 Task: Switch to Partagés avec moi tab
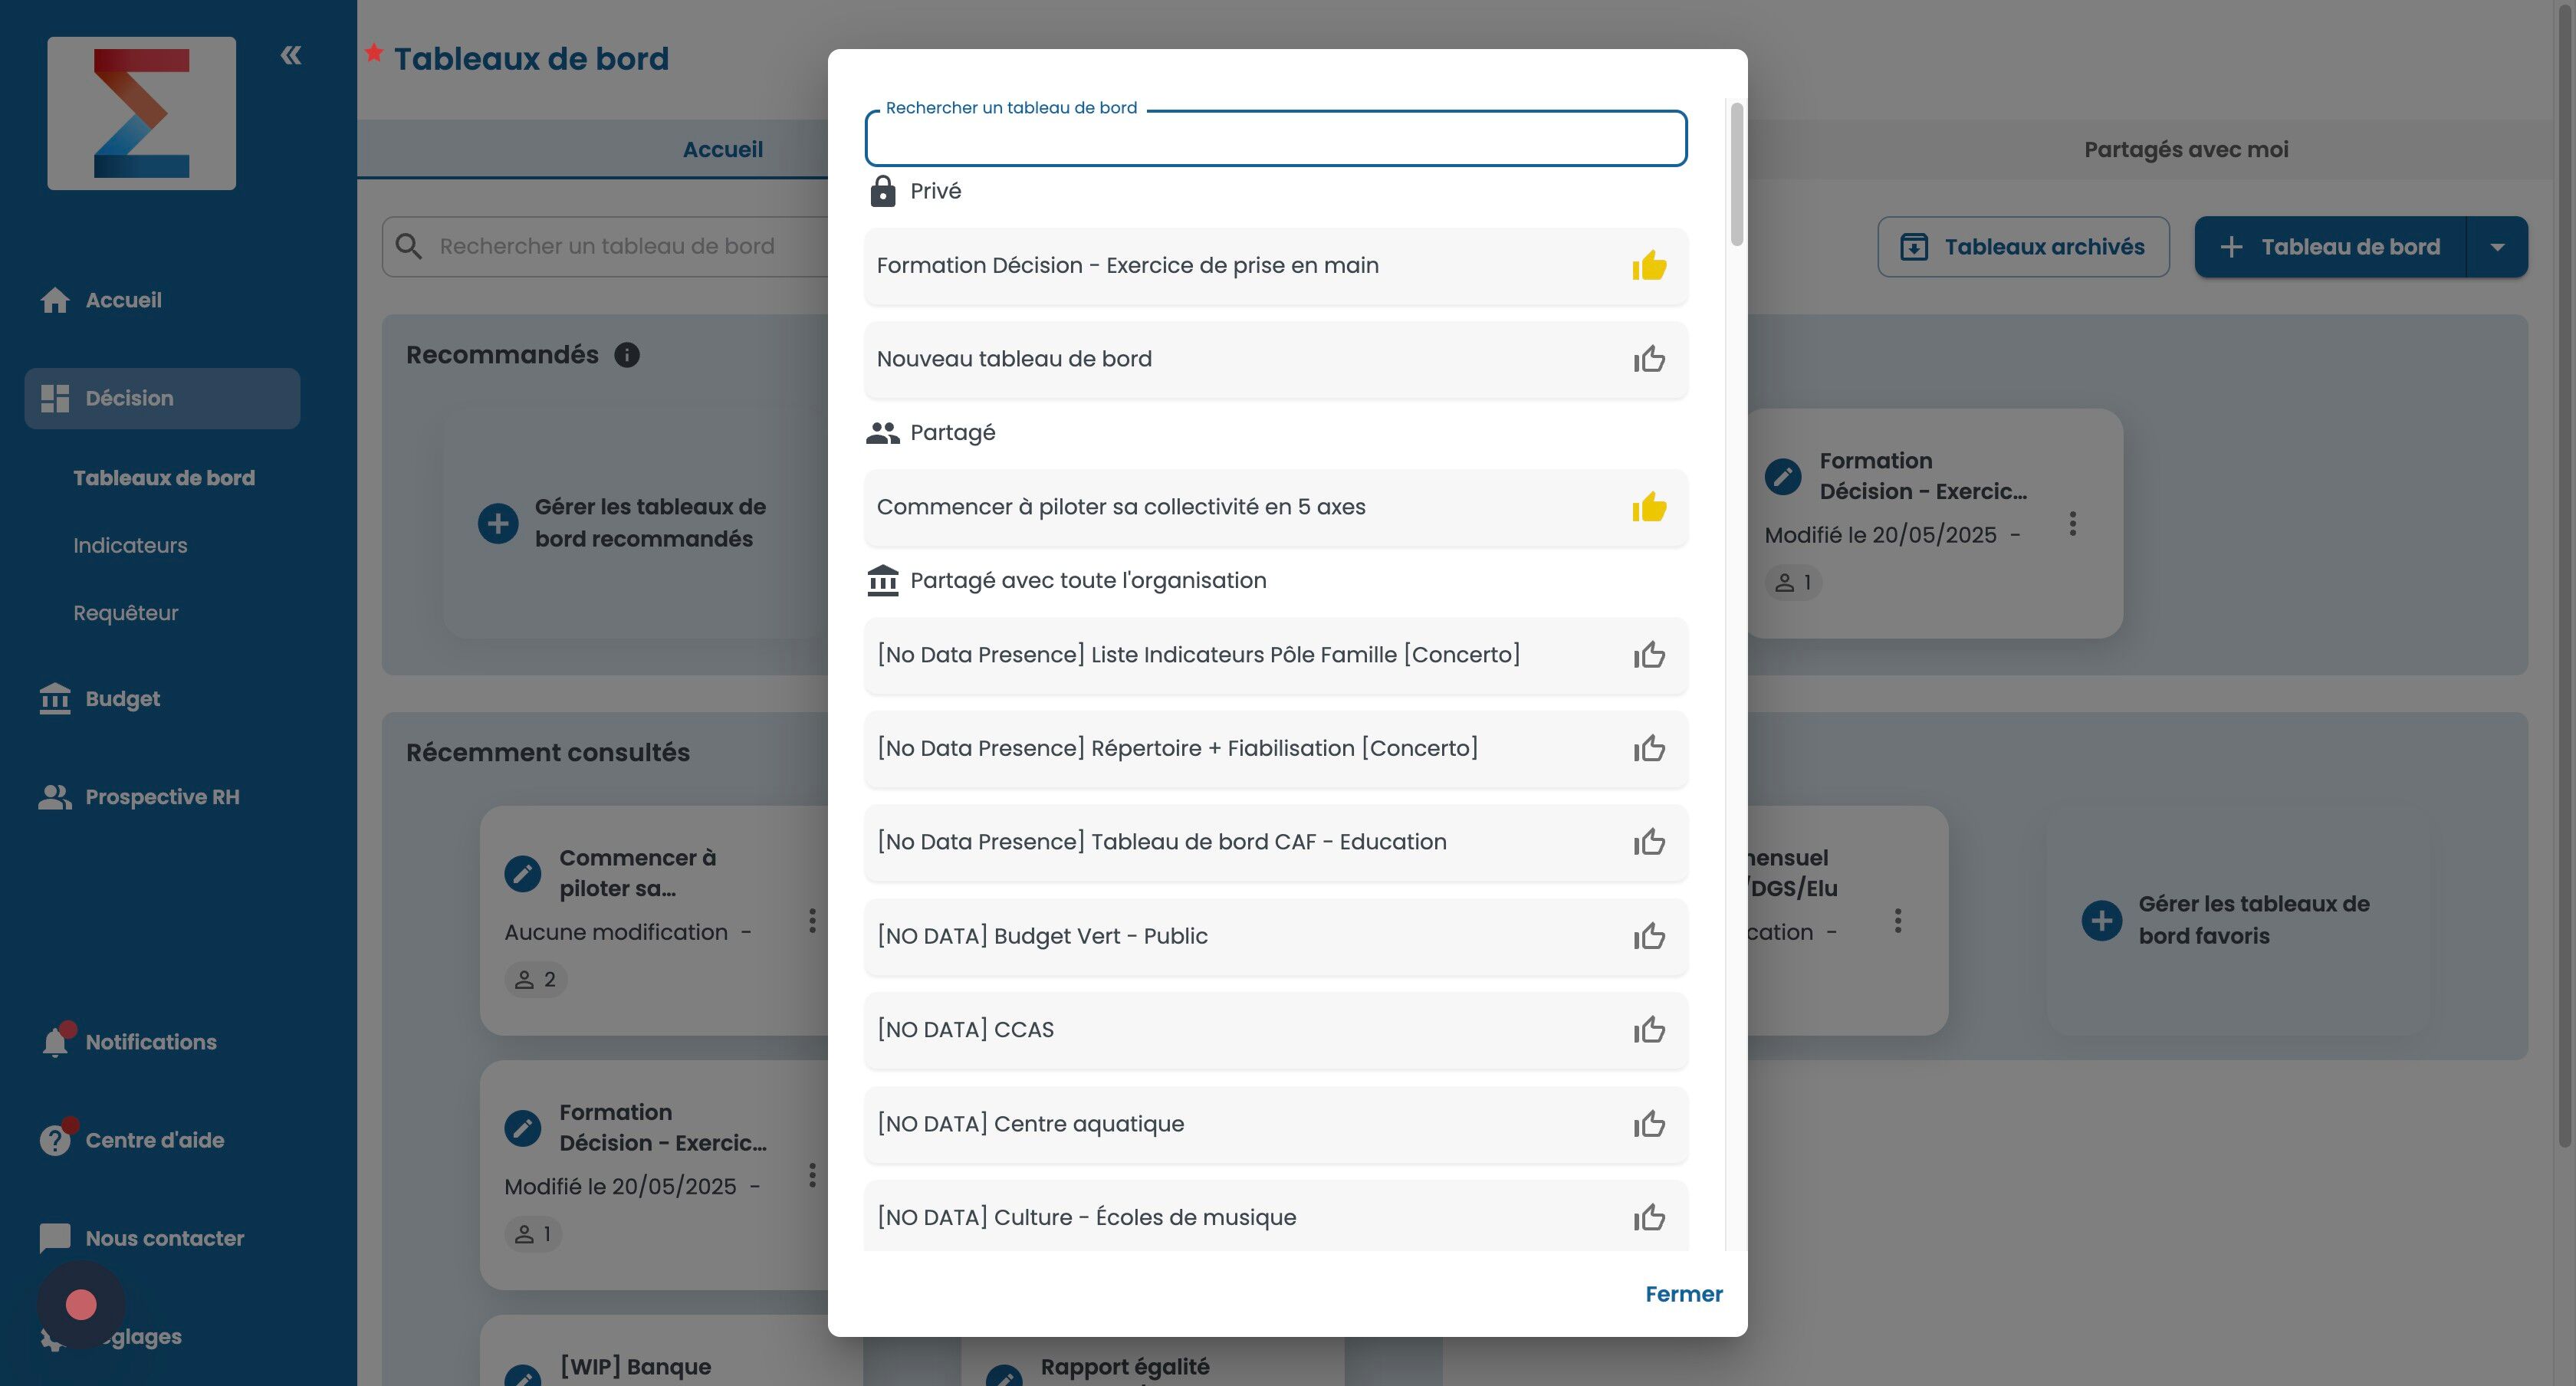point(2185,150)
